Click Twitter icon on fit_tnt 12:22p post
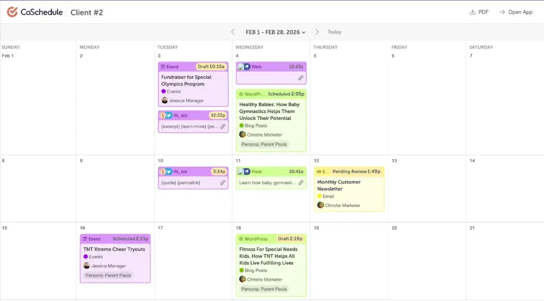The image size is (544, 301). (169, 115)
